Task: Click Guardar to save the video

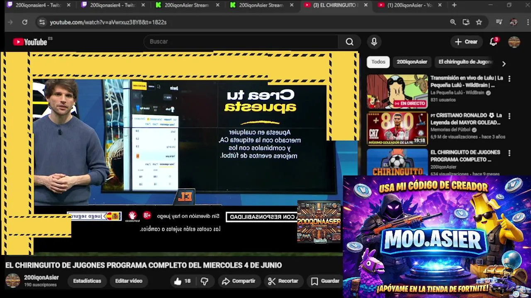Action: coord(326,281)
